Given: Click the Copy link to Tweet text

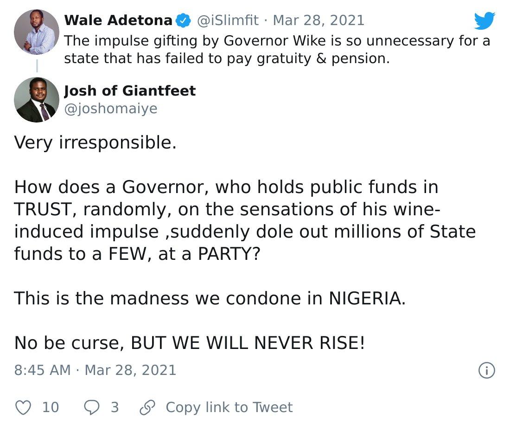Looking at the screenshot, I should tap(229, 407).
